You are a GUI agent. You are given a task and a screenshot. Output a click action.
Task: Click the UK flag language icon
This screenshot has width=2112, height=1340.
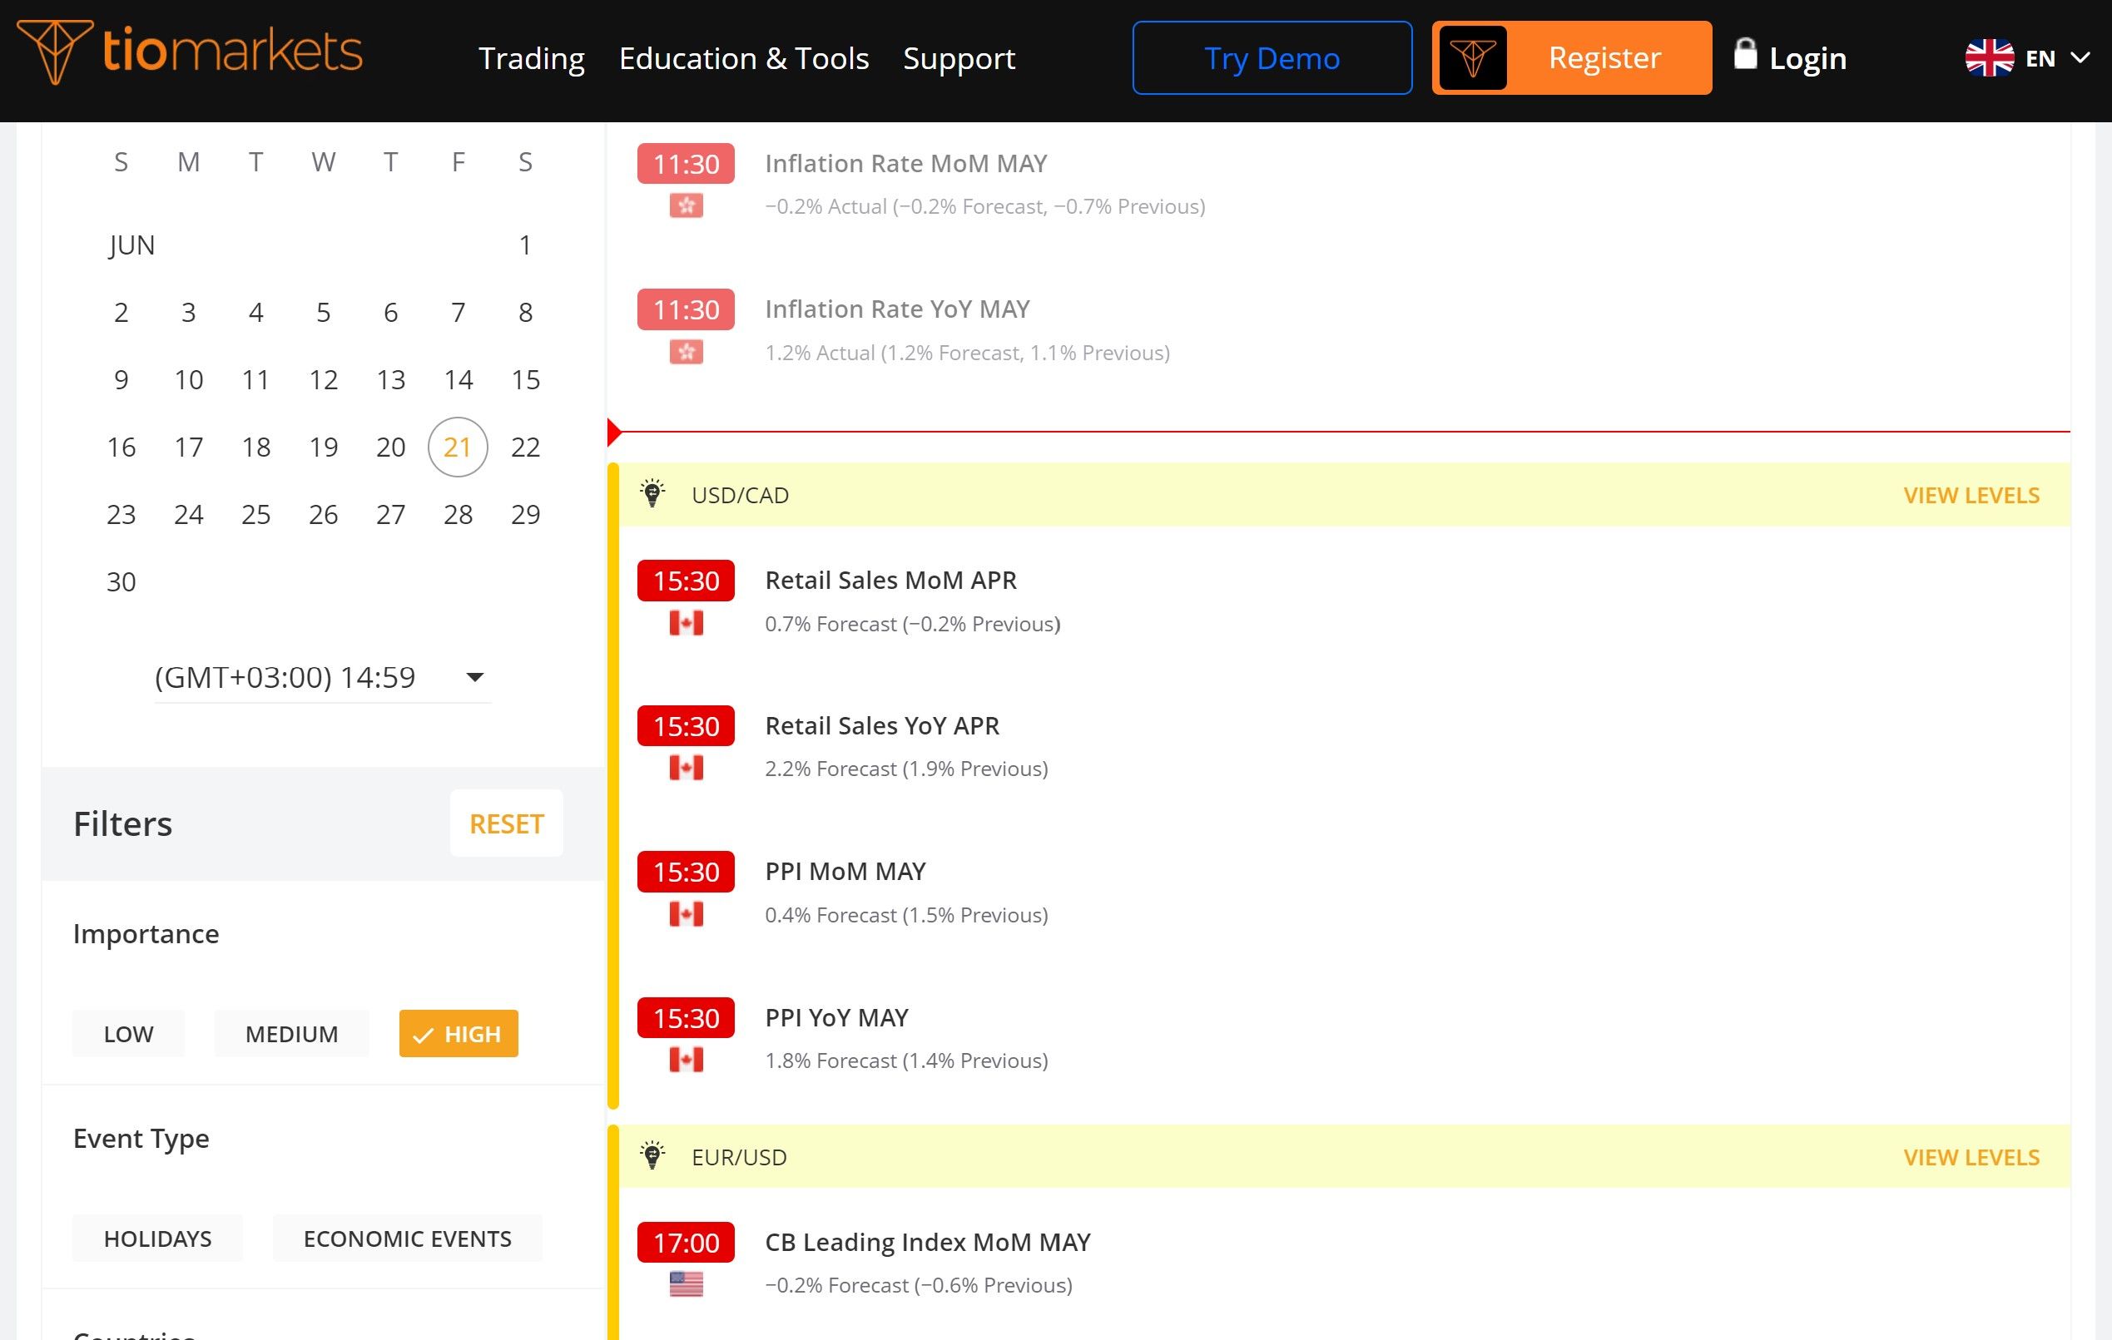(1989, 58)
